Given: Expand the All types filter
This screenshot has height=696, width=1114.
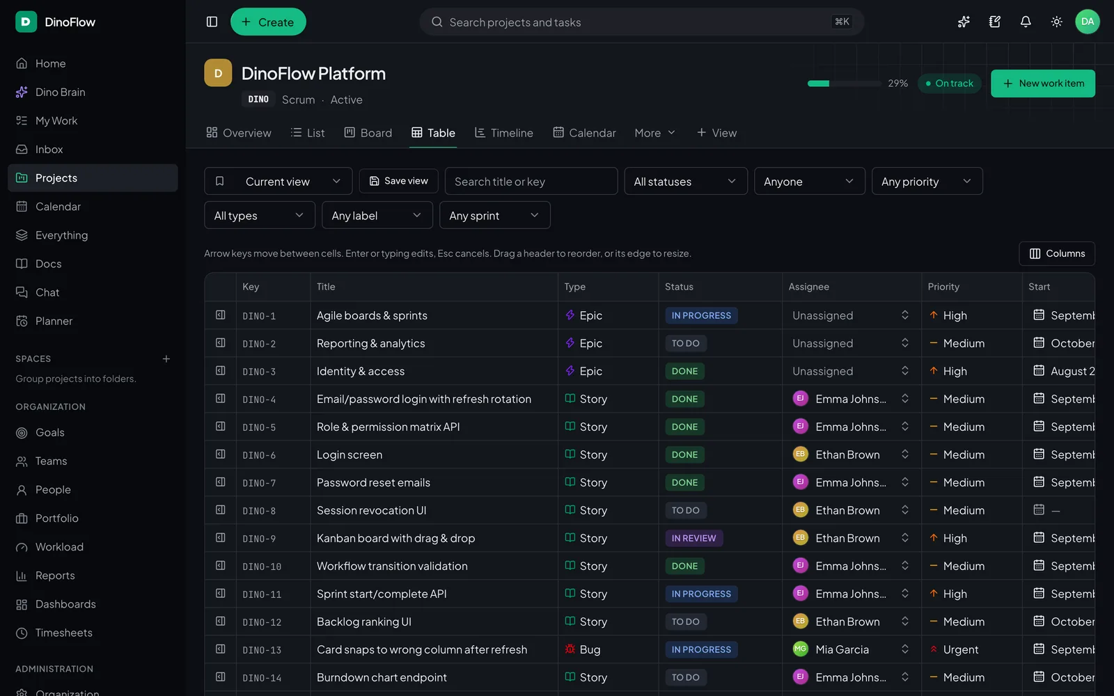Looking at the screenshot, I should [260, 215].
